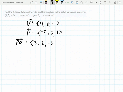
Task: Pick the Eraser tool
Action: (46, 2)
